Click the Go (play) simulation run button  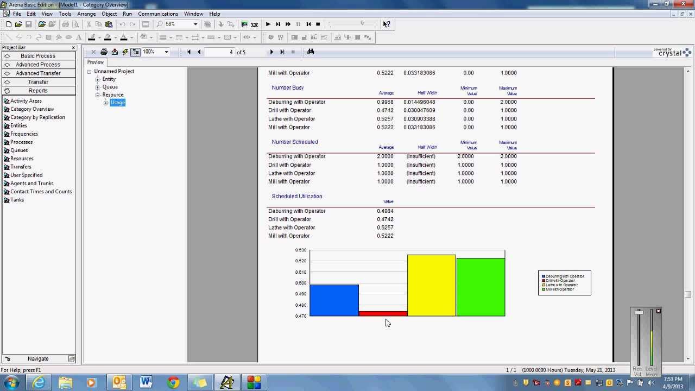pos(268,24)
